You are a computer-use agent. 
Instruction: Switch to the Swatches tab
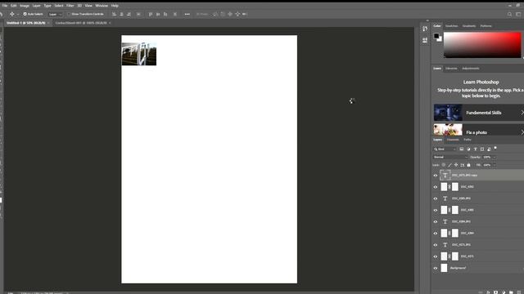tap(451, 26)
